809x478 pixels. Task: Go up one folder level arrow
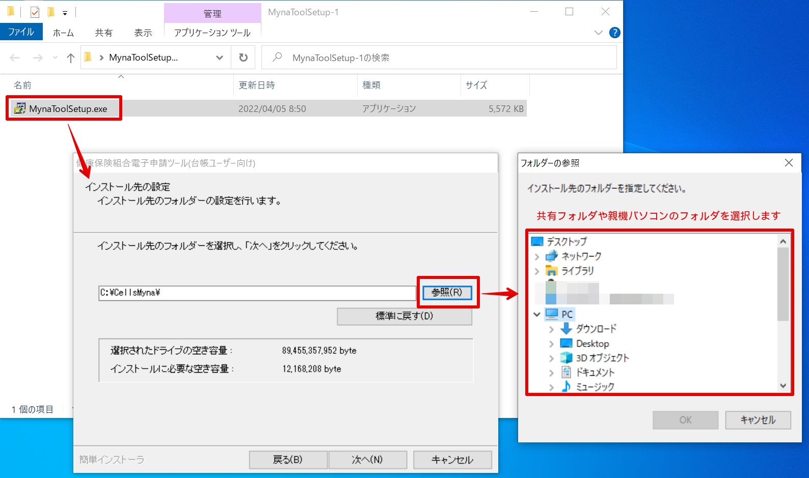click(71, 58)
